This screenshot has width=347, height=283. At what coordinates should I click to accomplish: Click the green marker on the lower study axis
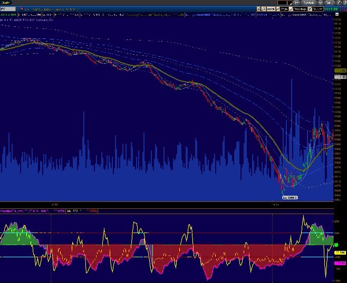coord(336,245)
